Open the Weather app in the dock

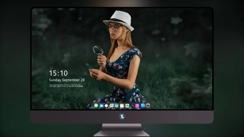click(102, 106)
